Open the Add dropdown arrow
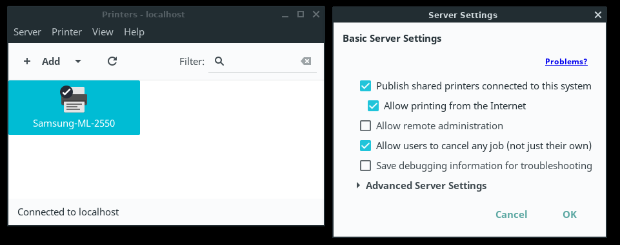The width and height of the screenshot is (620, 245). pos(78,62)
